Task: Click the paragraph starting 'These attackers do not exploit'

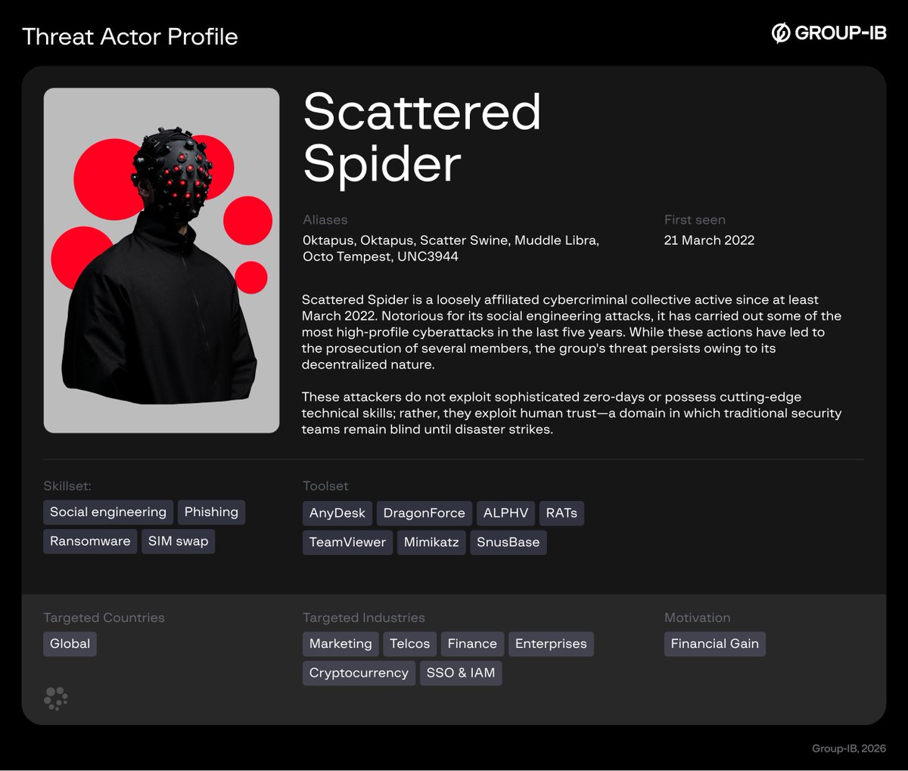Action: 571,413
